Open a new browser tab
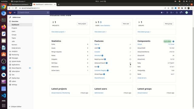The image size is (194, 109). coord(59,5)
